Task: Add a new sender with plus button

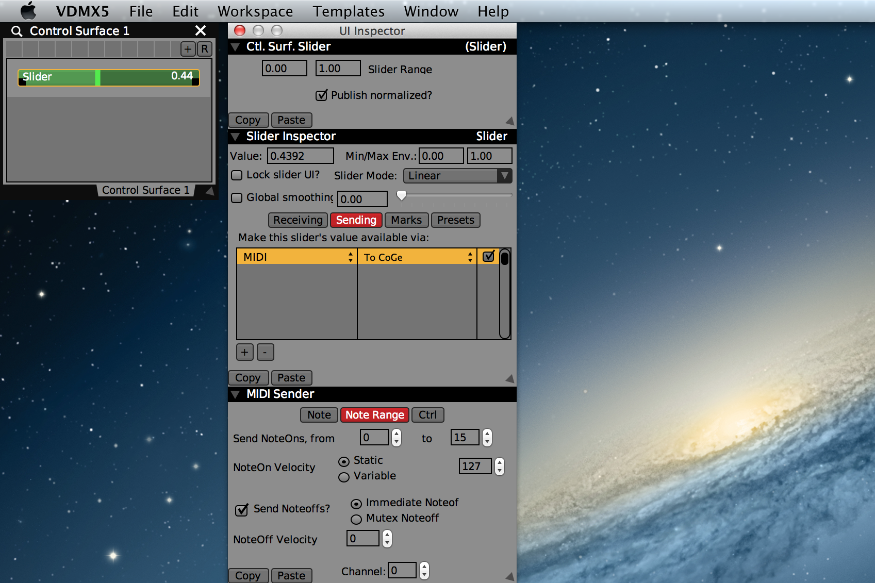Action: 244,352
